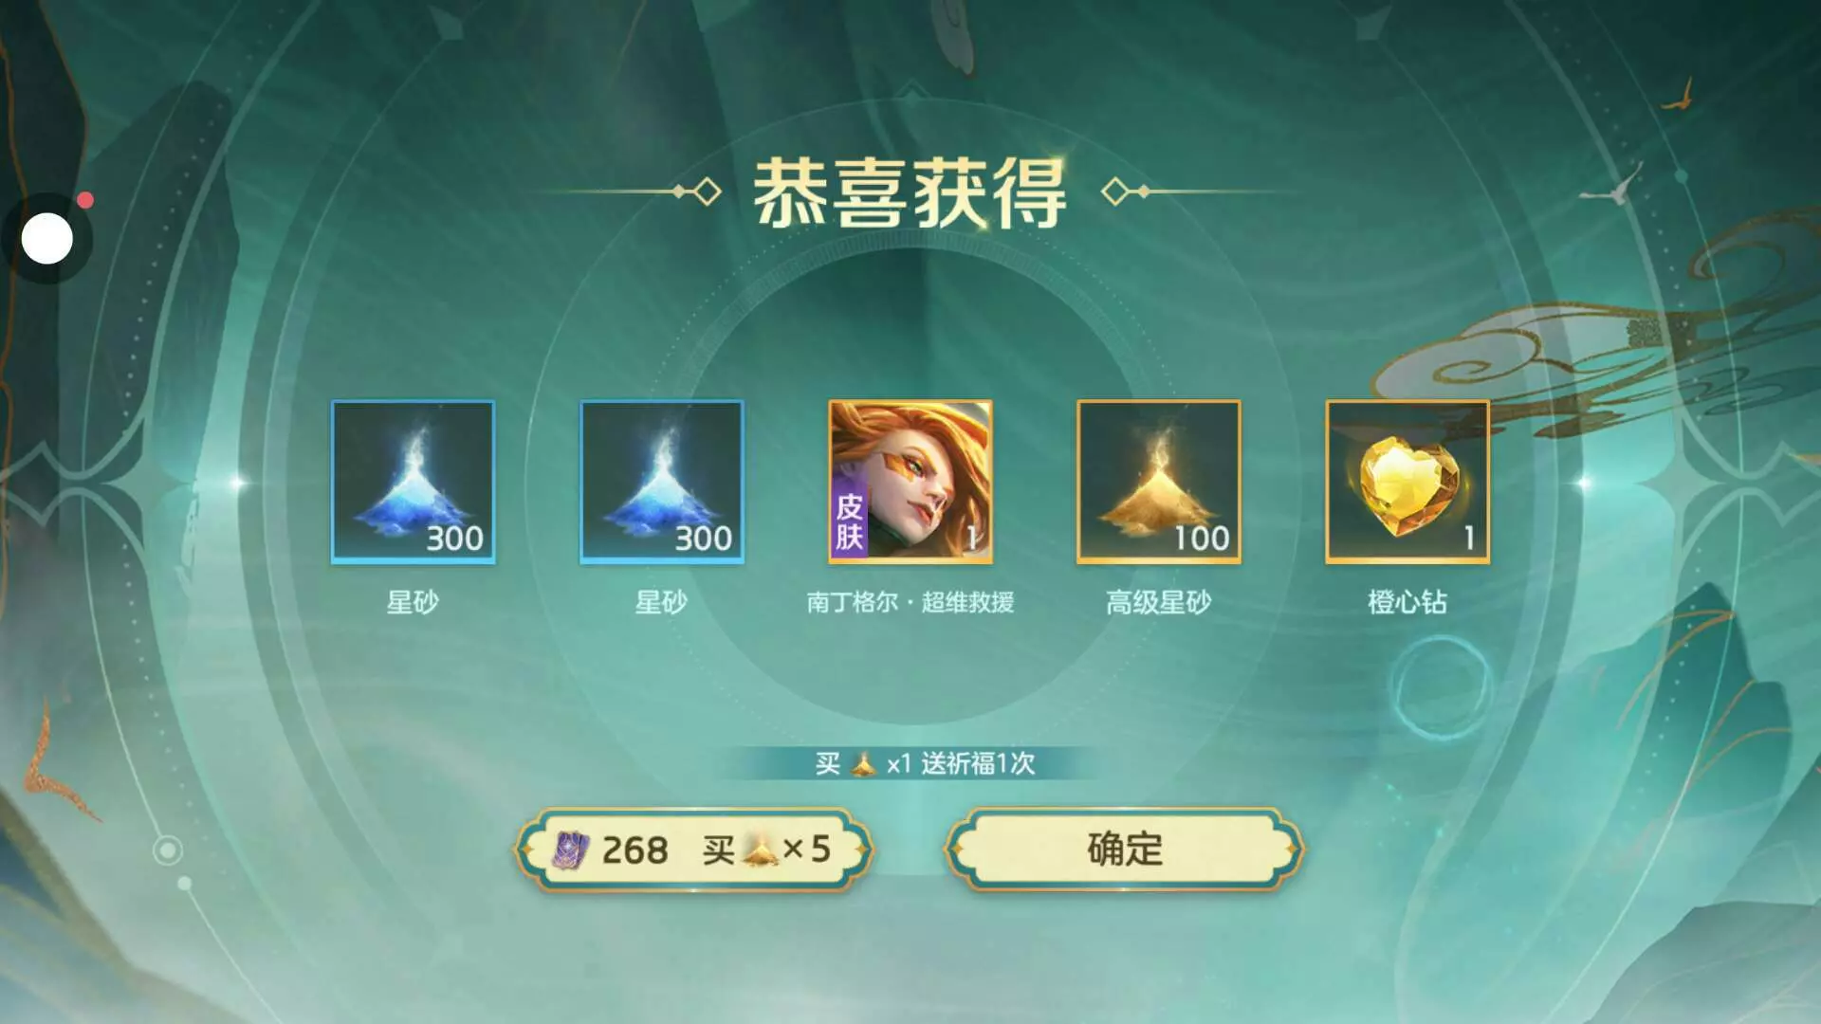
Task: Tap the glowing teal ring decoration
Action: pos(1441,687)
